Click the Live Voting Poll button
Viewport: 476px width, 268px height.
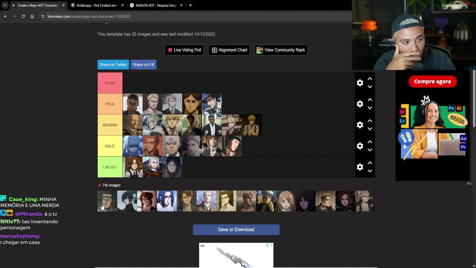click(184, 50)
